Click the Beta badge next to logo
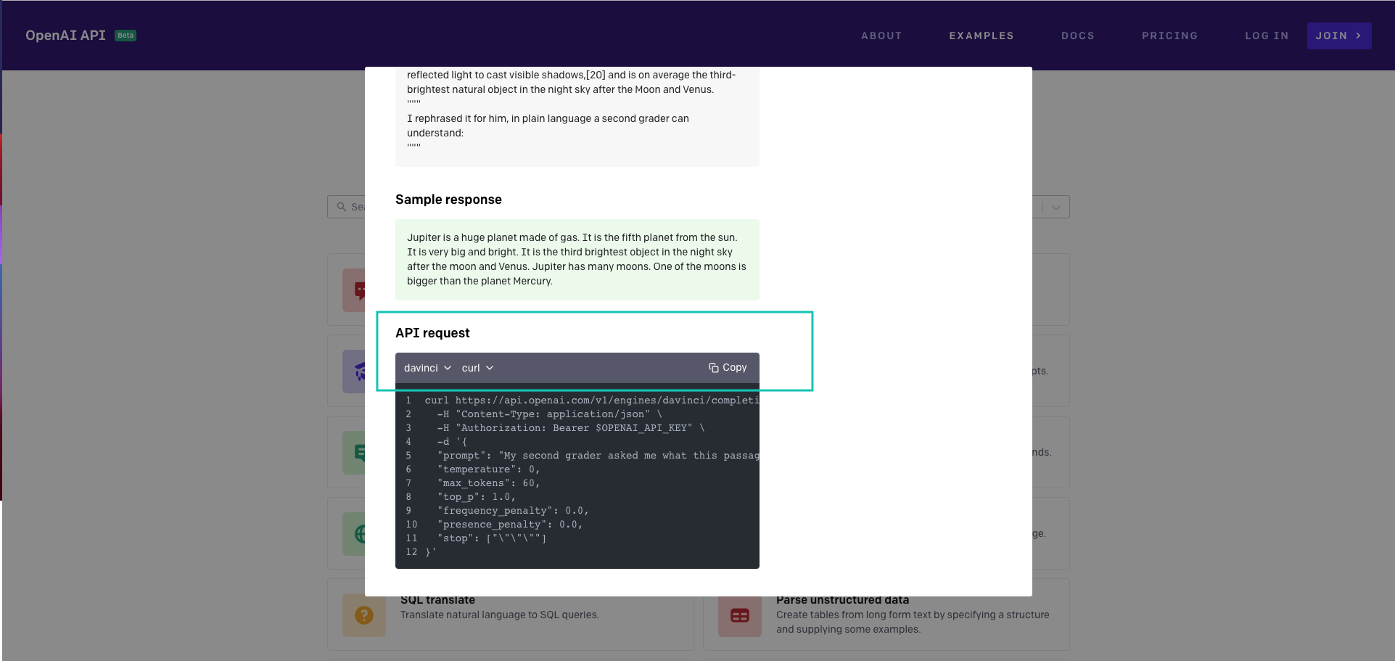Screen dimensions: 1395x661 tap(125, 36)
